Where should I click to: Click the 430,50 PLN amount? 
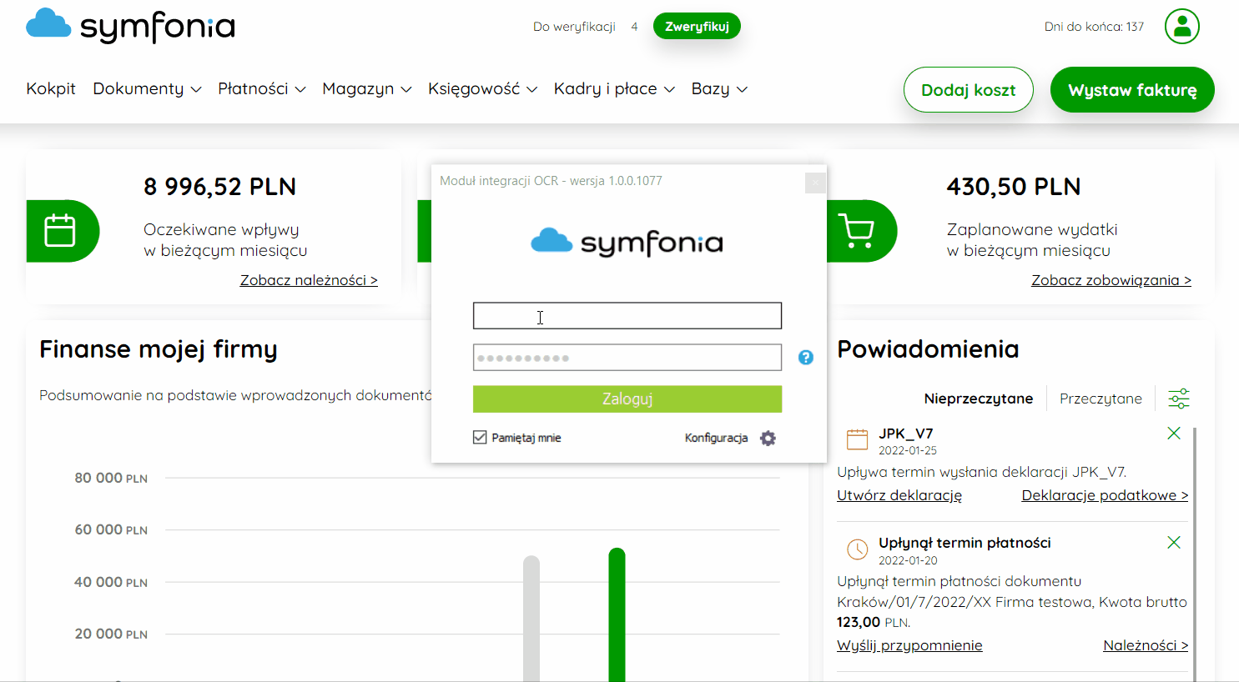point(1014,187)
